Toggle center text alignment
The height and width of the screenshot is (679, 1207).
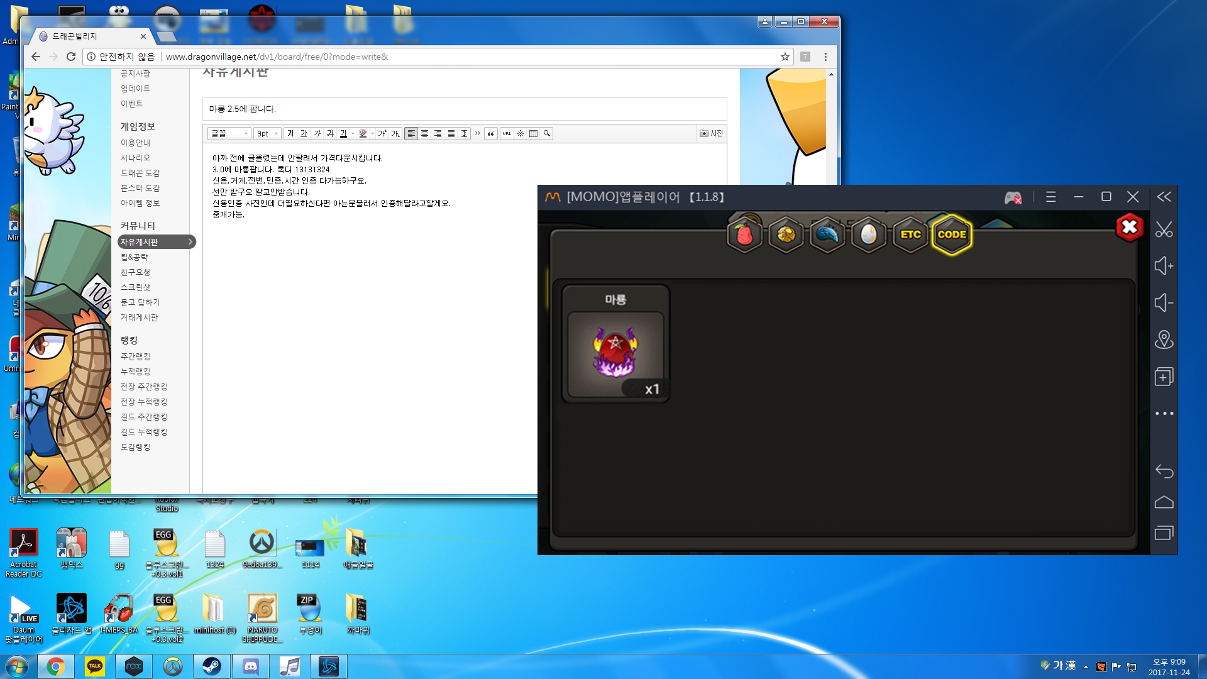(424, 133)
